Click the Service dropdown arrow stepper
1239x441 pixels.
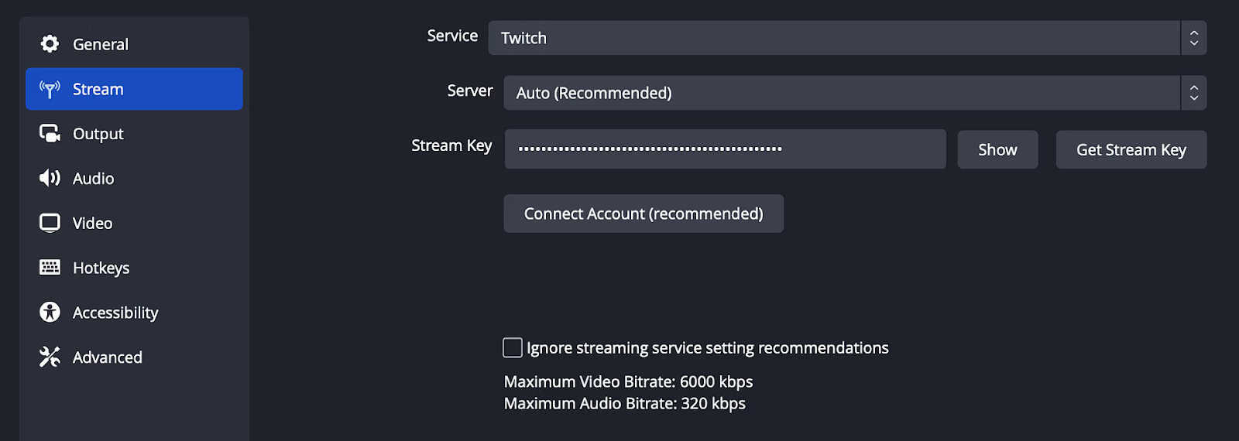click(1194, 38)
